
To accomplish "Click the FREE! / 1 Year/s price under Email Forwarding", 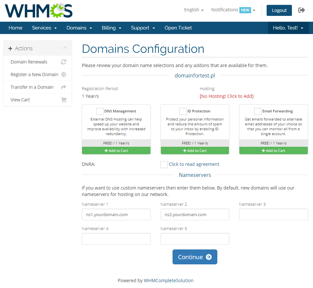I will pos(273,143).
